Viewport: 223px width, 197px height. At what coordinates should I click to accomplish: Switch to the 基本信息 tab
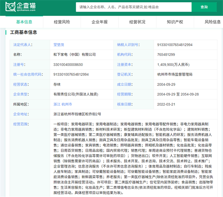point(24,22)
